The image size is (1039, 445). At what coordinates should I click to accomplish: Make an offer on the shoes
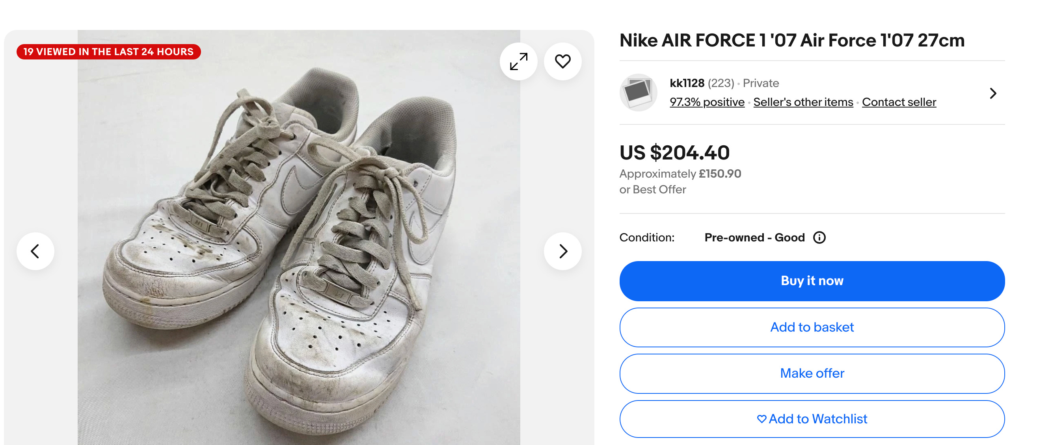click(x=812, y=373)
